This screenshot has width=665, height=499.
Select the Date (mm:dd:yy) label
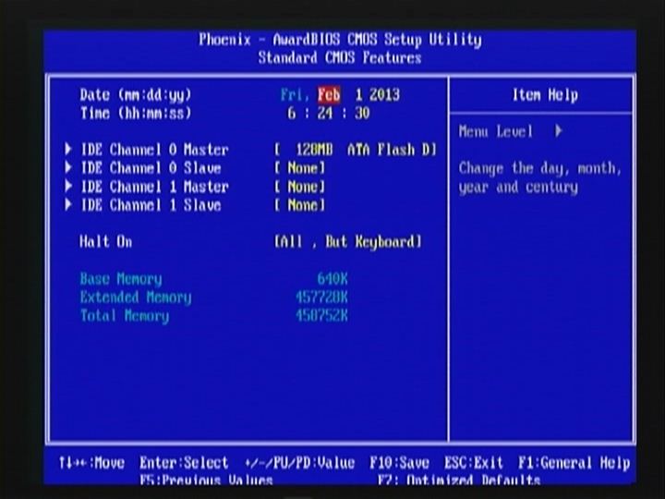point(136,95)
